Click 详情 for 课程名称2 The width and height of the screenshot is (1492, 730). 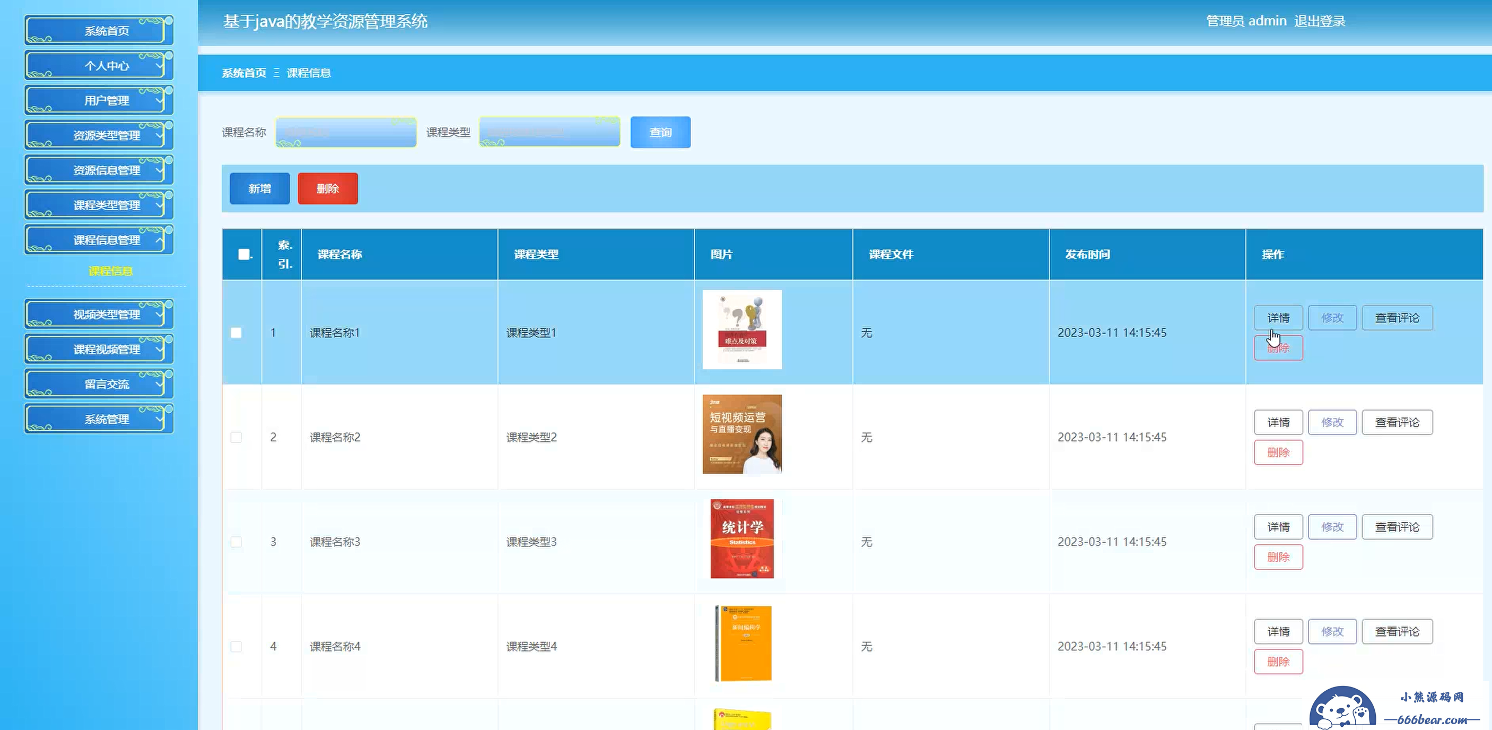pyautogui.click(x=1278, y=422)
